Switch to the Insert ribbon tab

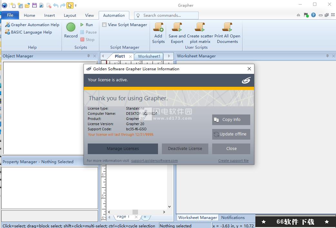coord(50,15)
